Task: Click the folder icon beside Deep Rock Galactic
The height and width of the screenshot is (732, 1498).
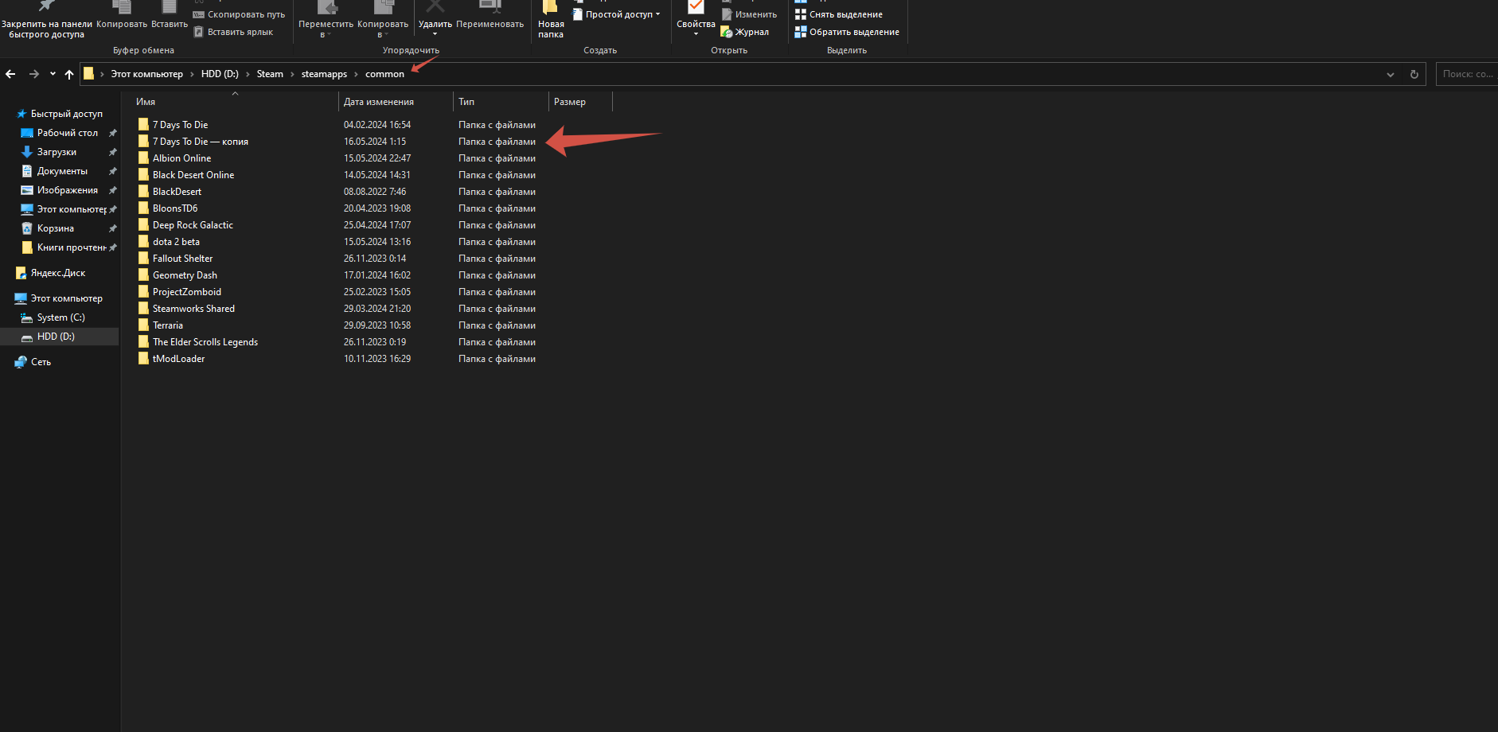Action: [143, 224]
